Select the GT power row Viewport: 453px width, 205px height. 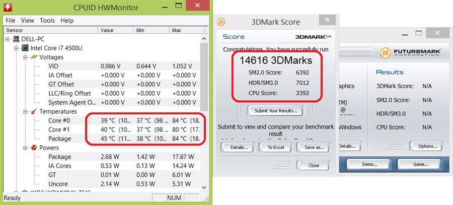[x=124, y=175]
